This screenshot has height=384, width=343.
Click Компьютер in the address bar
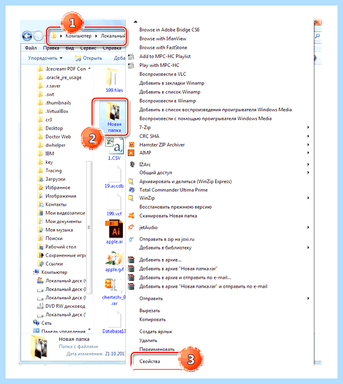tap(79, 36)
